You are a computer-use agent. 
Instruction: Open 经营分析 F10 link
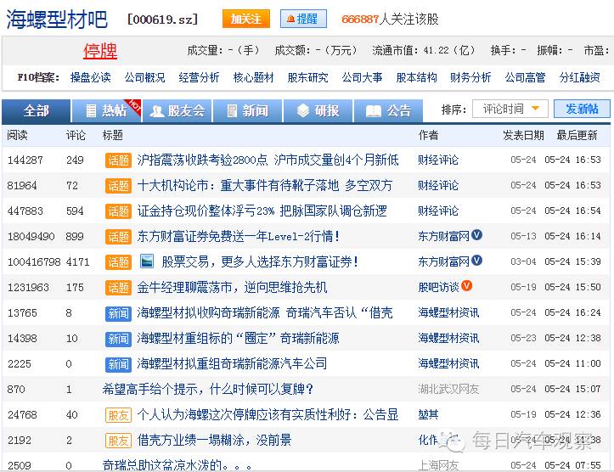point(199,77)
